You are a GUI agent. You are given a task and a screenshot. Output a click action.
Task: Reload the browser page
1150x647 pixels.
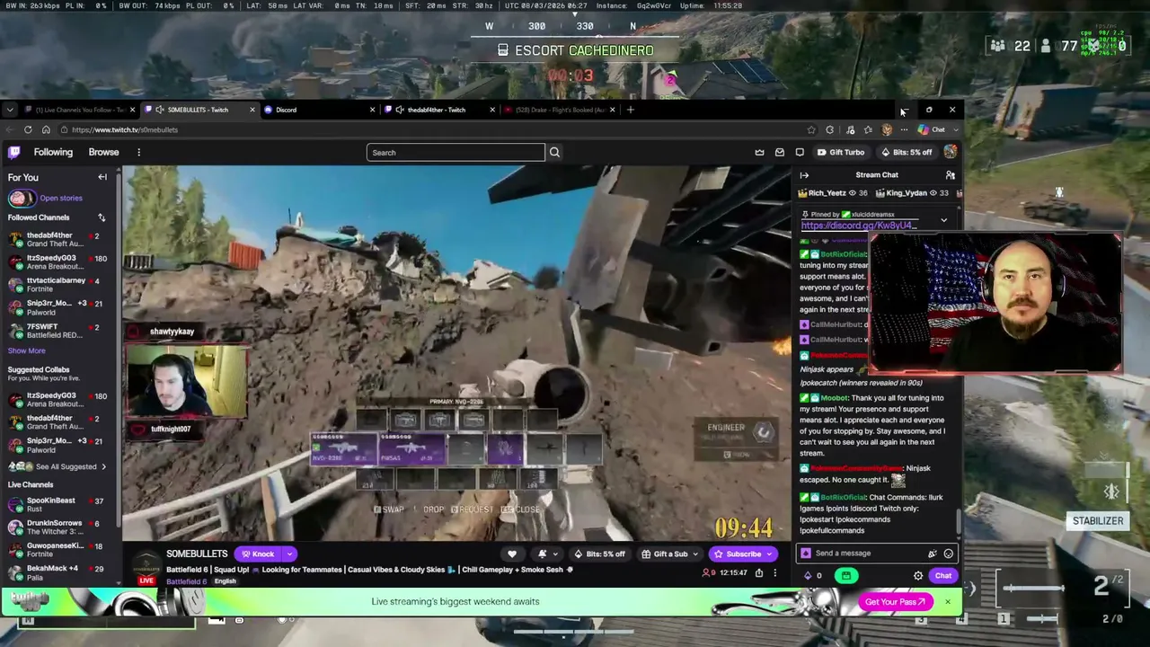(x=28, y=129)
